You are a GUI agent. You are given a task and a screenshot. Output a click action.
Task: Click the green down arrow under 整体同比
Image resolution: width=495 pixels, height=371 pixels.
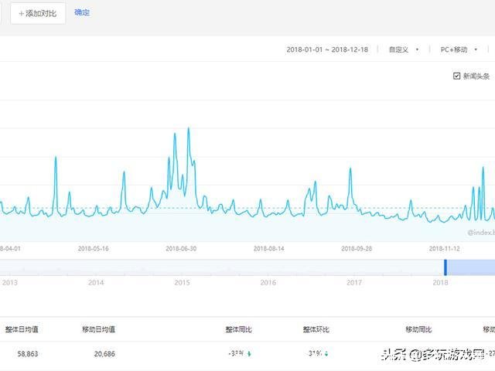tap(249, 354)
